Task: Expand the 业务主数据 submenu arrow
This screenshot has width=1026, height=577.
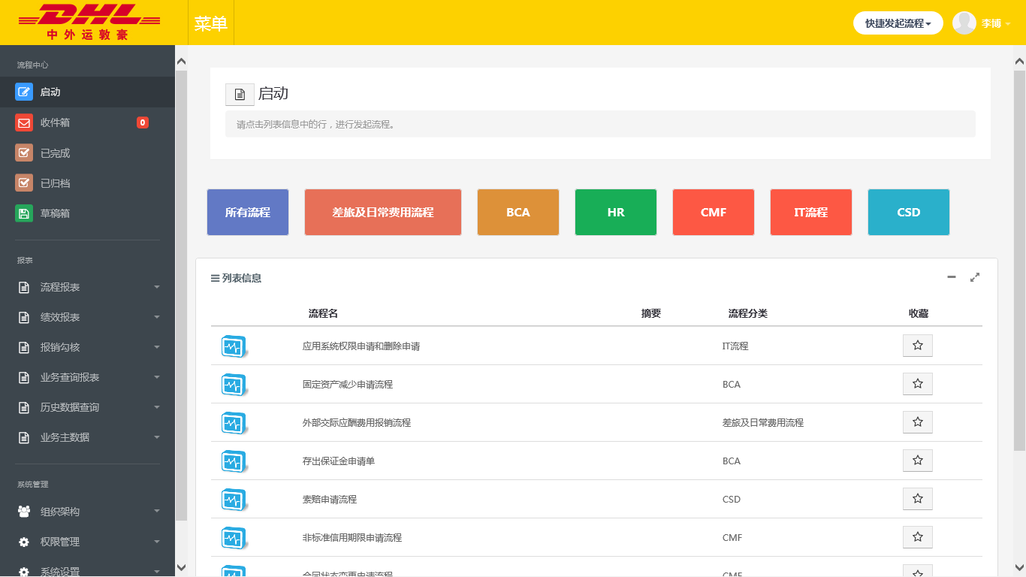Action: [x=157, y=437]
